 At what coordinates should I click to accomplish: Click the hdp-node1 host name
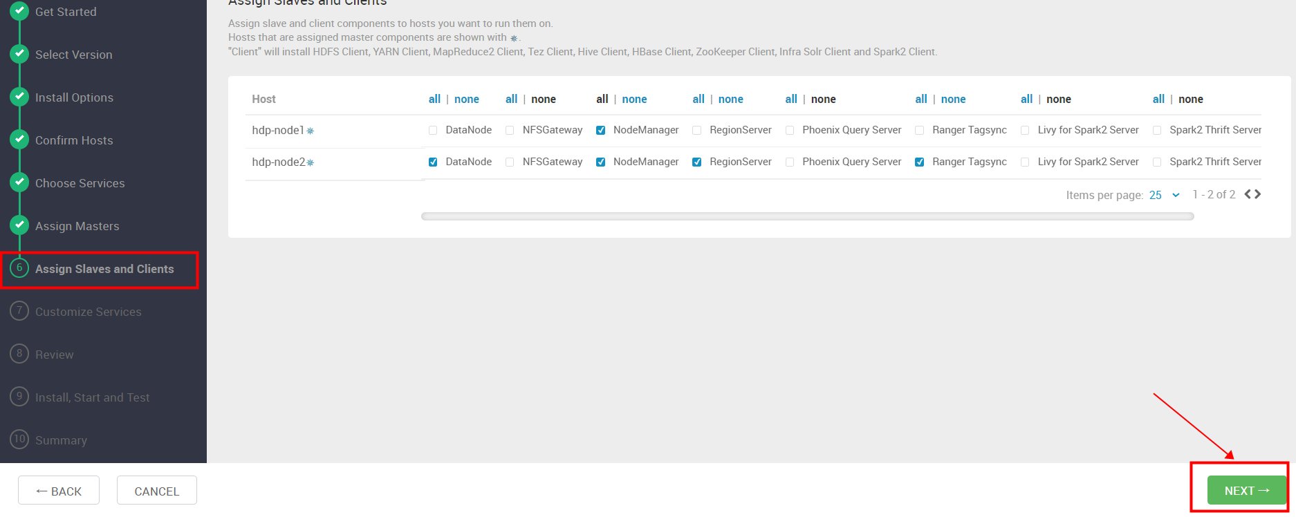pos(278,130)
